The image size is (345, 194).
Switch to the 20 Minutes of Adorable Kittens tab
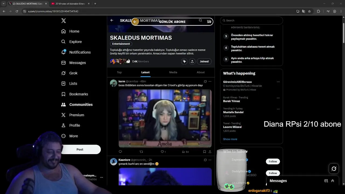[x=70, y=4]
